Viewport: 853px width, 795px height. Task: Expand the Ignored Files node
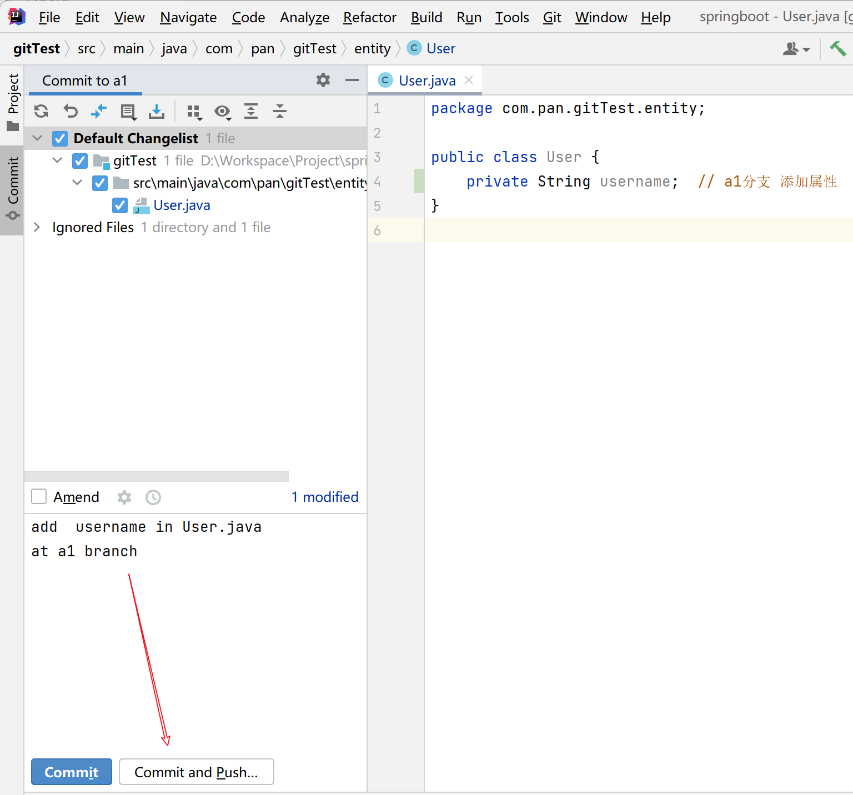pos(37,228)
